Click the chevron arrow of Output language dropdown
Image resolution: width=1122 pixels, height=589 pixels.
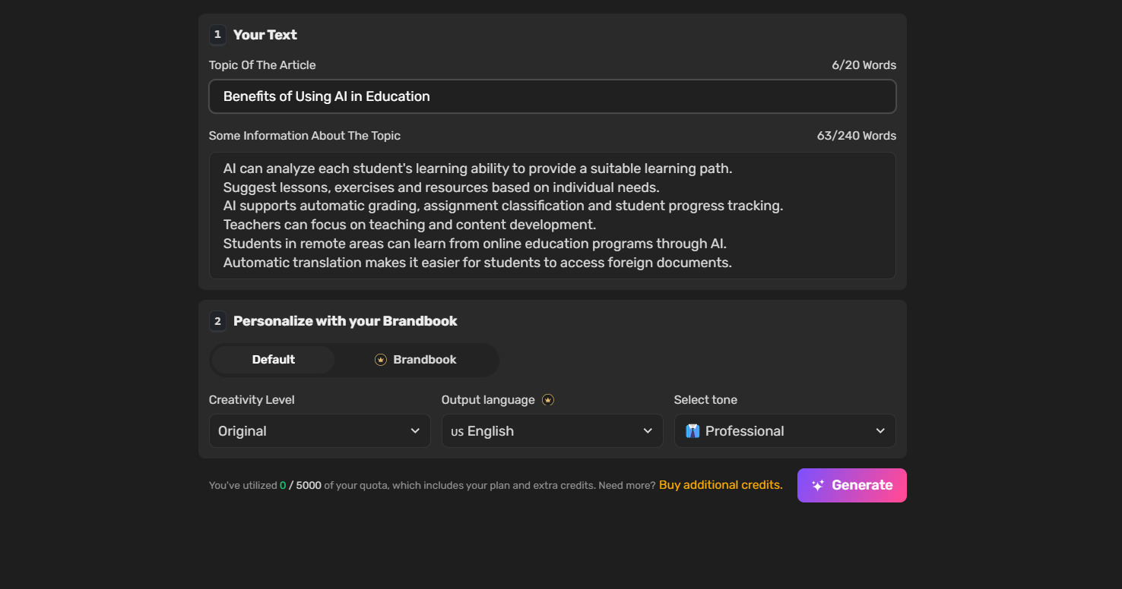pos(648,431)
